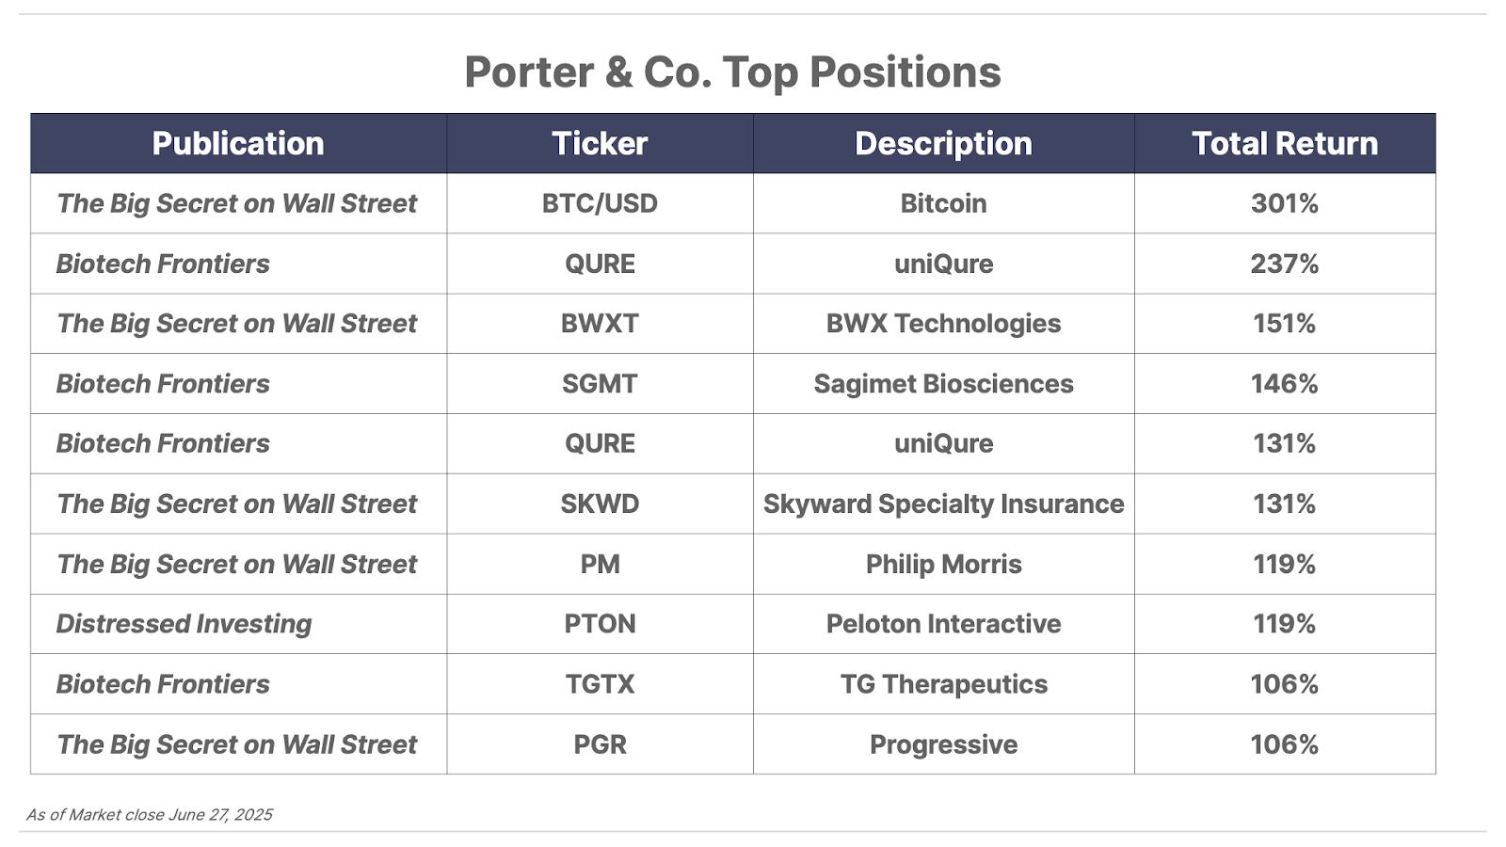This screenshot has height=847, width=1506.
Task: Select the PTON ticker cell
Action: pyautogui.click(x=600, y=624)
